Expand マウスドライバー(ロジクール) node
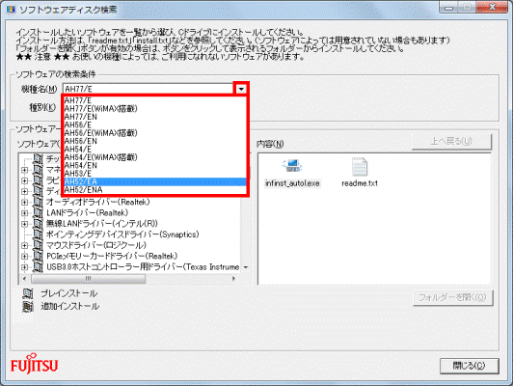 point(24,245)
